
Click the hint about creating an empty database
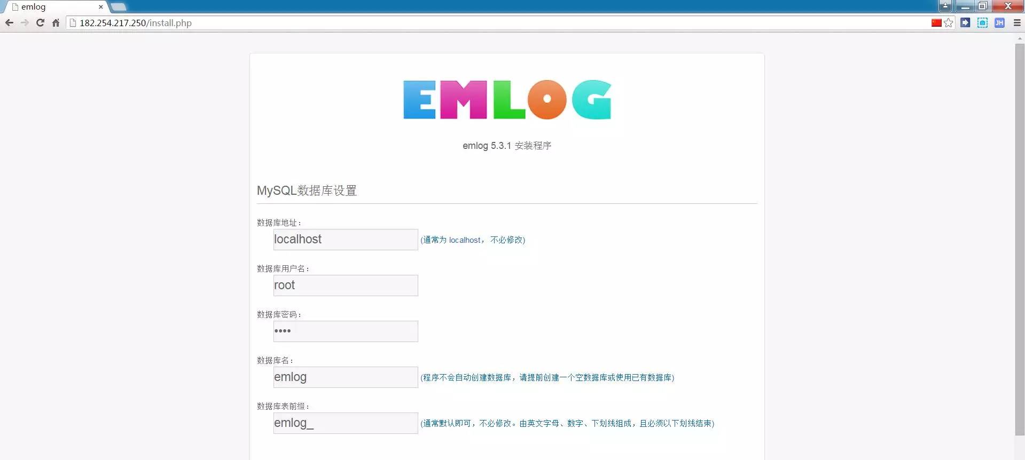547,378
